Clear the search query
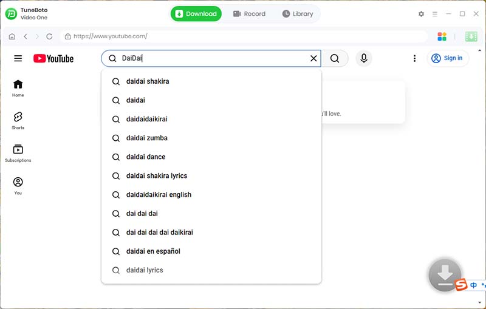This screenshot has height=309, width=486. (x=313, y=58)
